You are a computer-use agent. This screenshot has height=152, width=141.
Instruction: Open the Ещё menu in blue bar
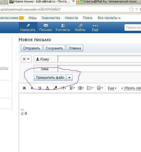click(x=95, y=28)
